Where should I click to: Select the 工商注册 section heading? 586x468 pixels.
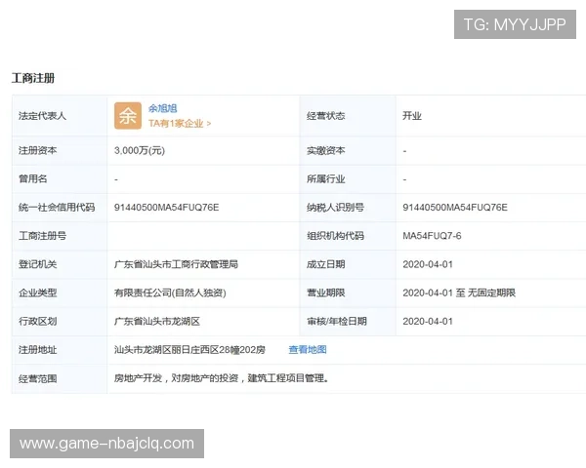[x=33, y=78]
